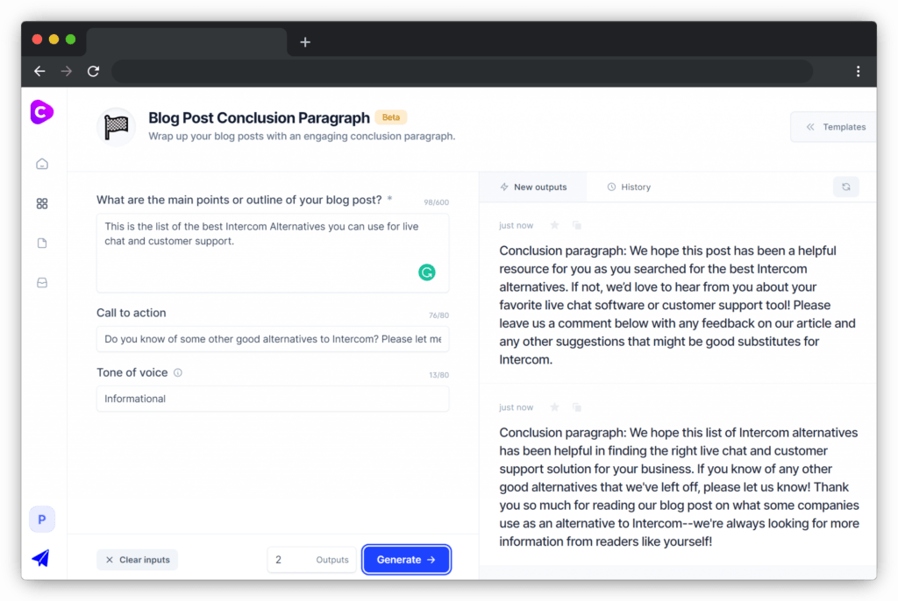Star the second conclusion paragraph output
The height and width of the screenshot is (601, 898).
click(x=554, y=407)
